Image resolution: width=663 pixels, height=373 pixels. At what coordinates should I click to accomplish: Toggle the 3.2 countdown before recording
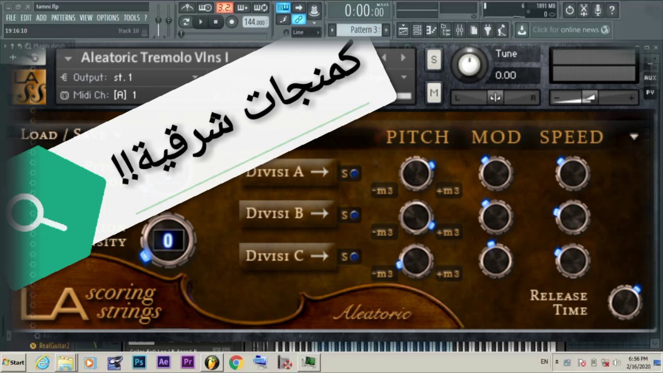pos(224,8)
